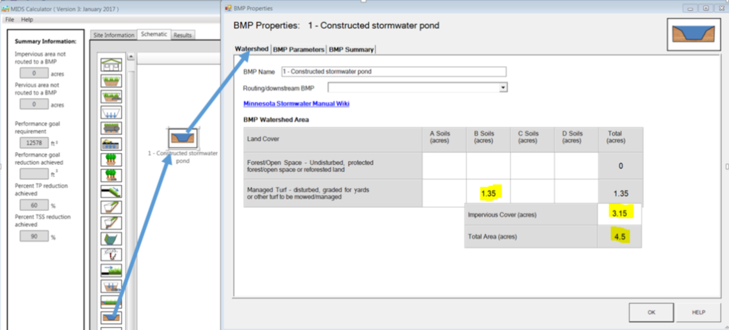Pick the car-on-pavement BMP icon
729x330 pixels.
click(x=111, y=144)
